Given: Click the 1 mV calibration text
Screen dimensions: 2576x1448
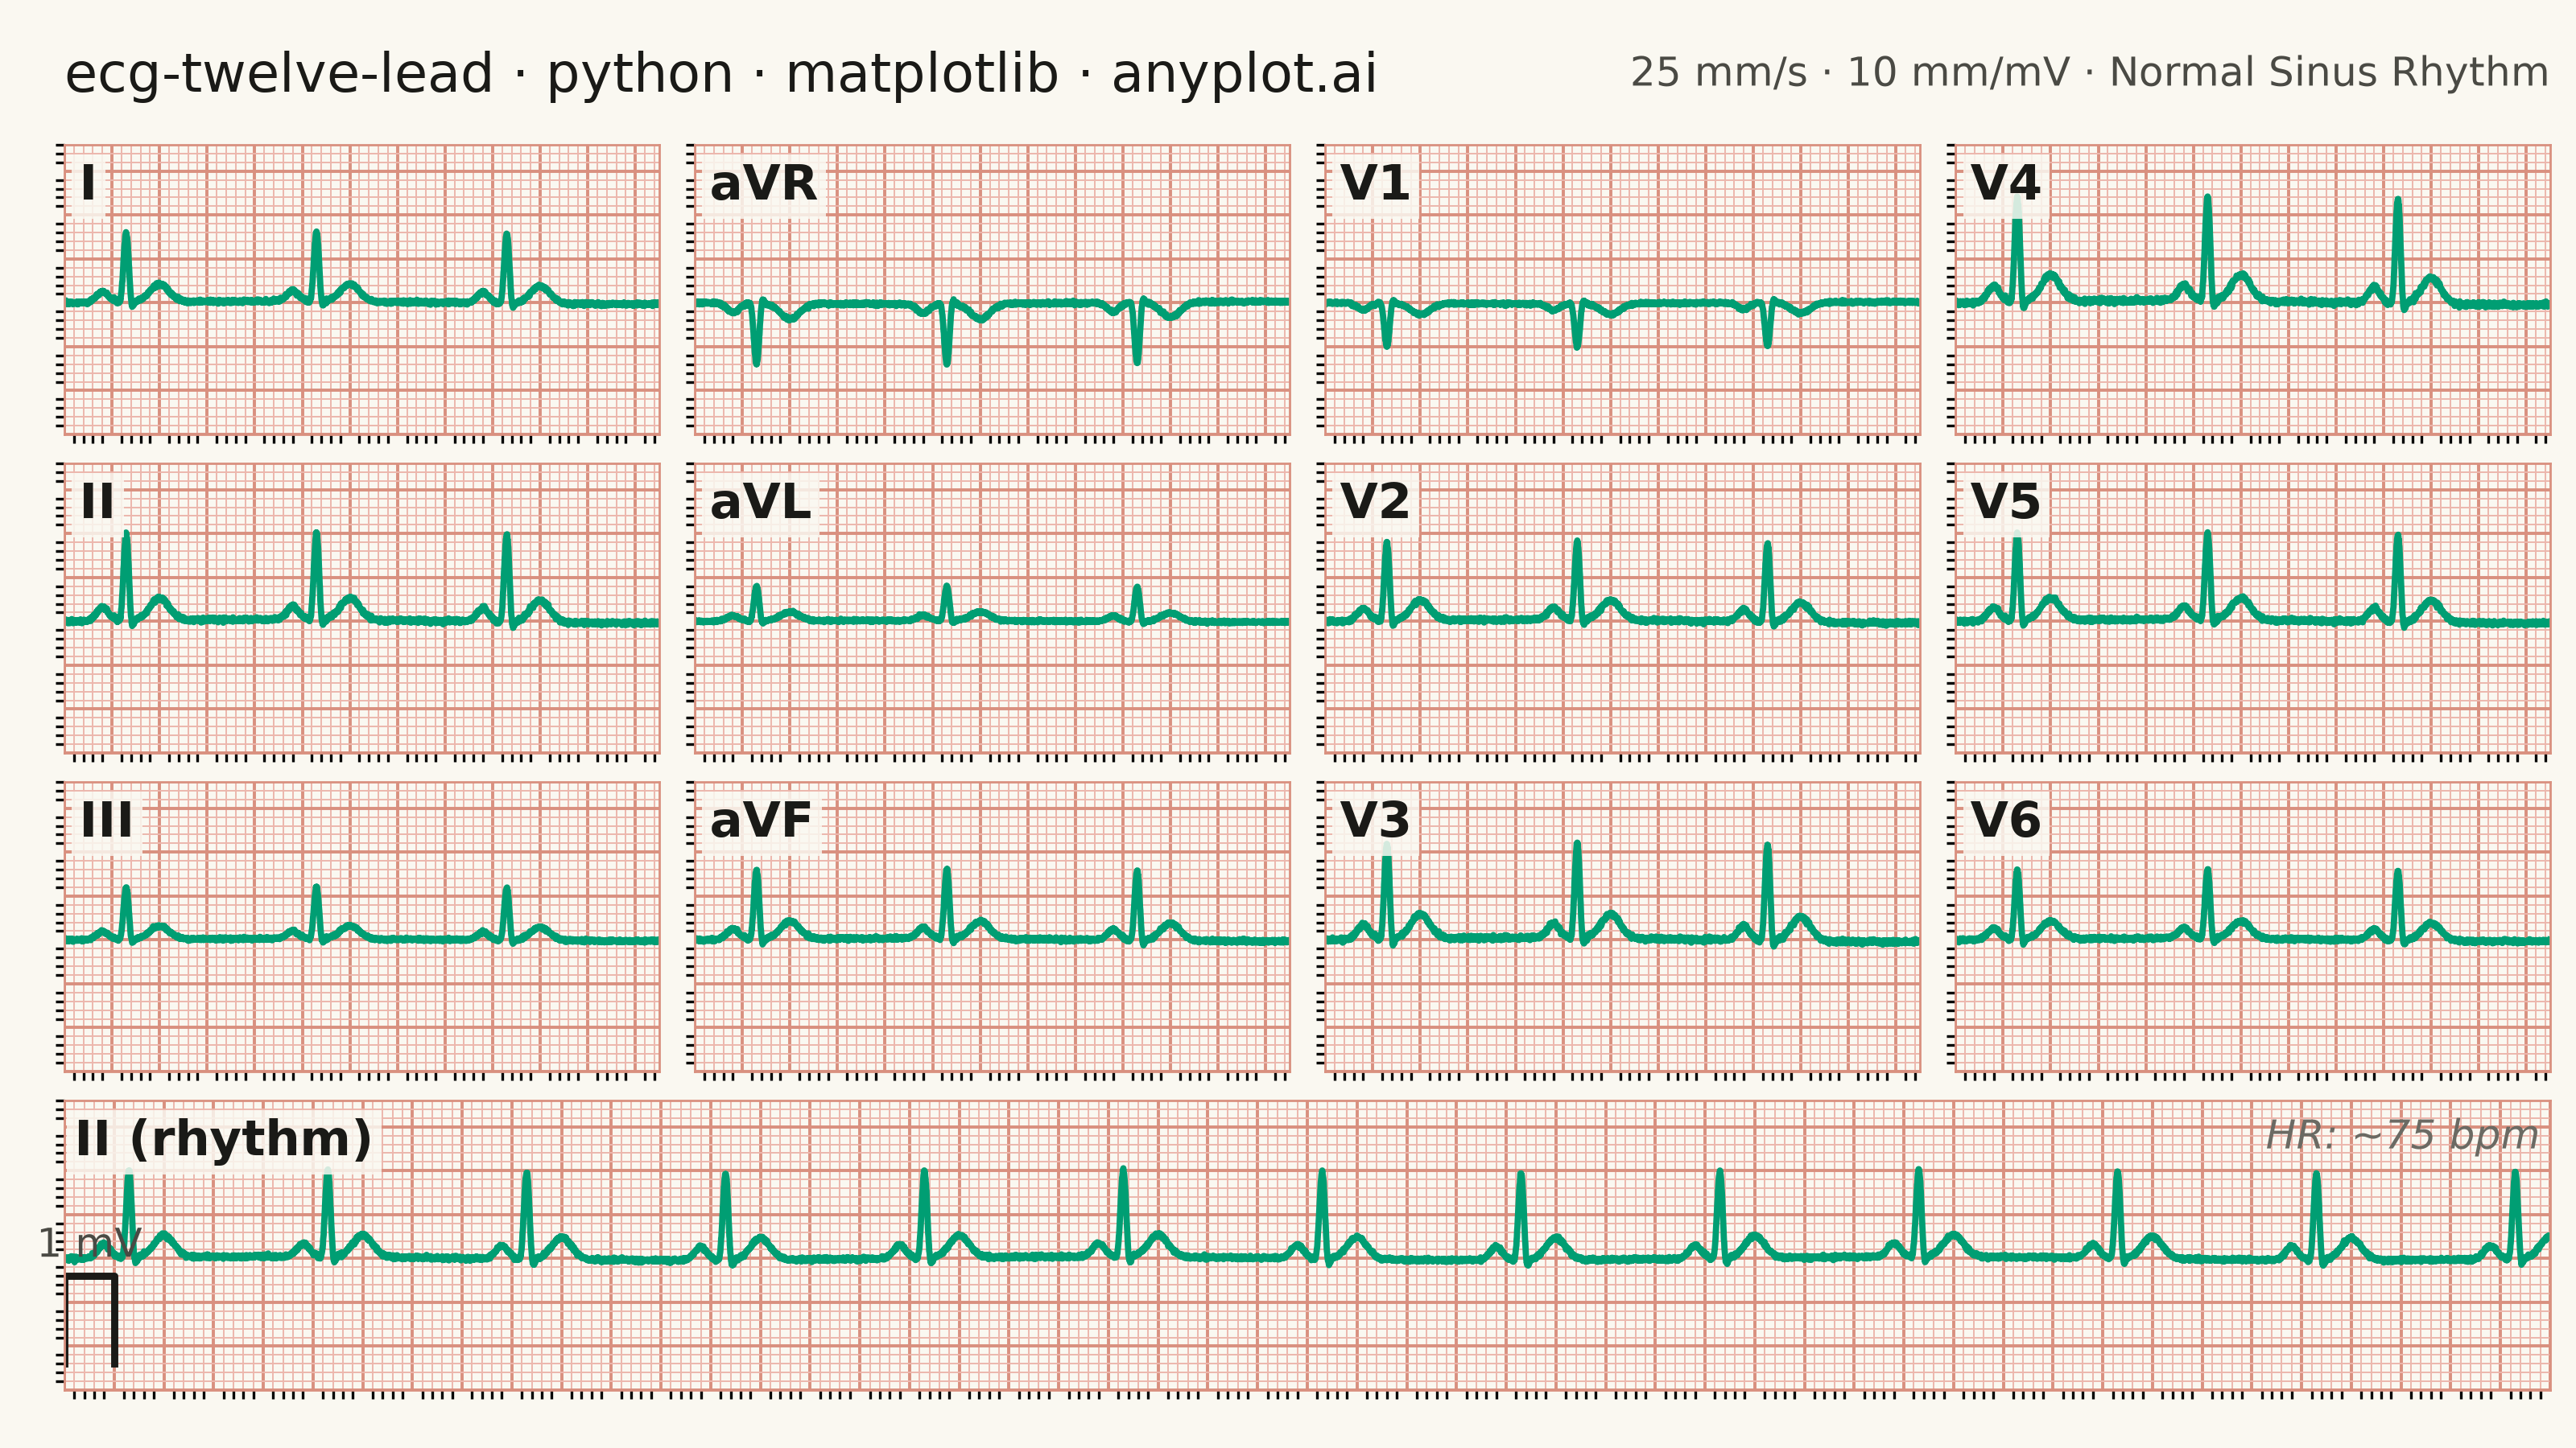Looking at the screenshot, I should click(x=90, y=1244).
